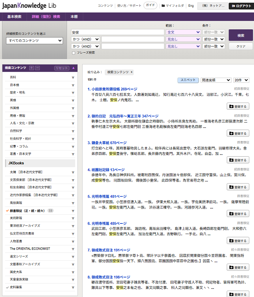Collapse search contents panel with purple triangle

pos(73,68)
